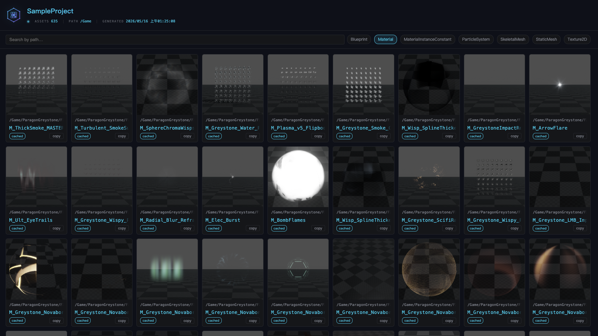Click cached badge on M_GreystoneImpact card
This screenshot has height=336, width=598.
(x=475, y=136)
